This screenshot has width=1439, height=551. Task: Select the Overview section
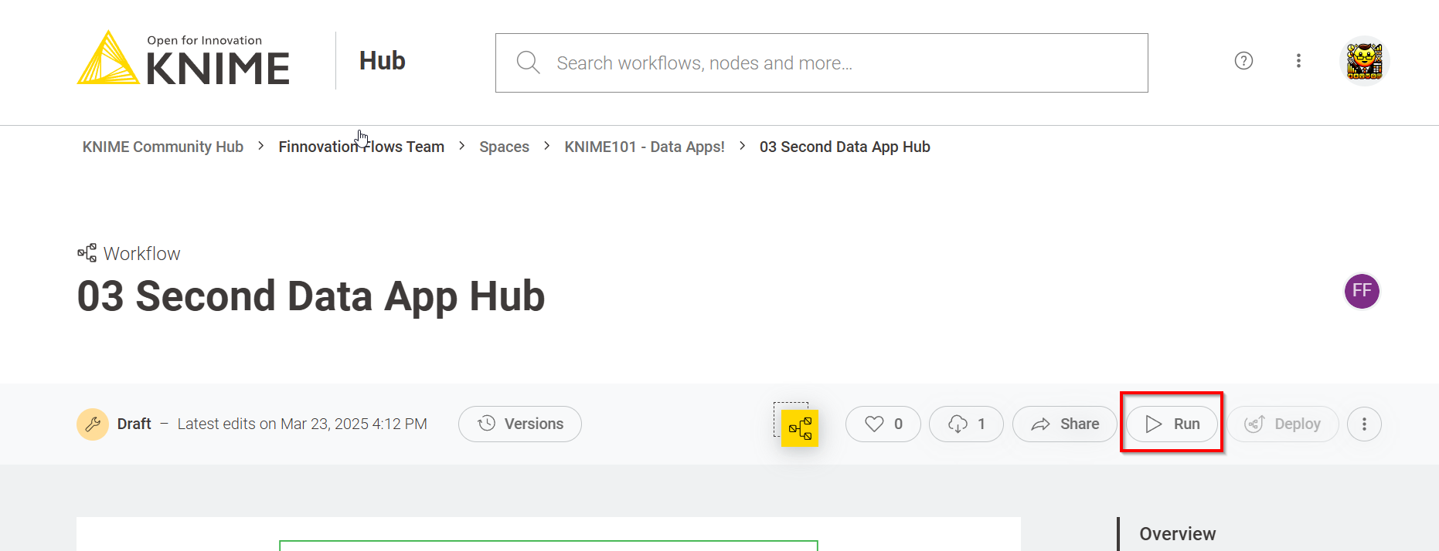pos(1177,534)
